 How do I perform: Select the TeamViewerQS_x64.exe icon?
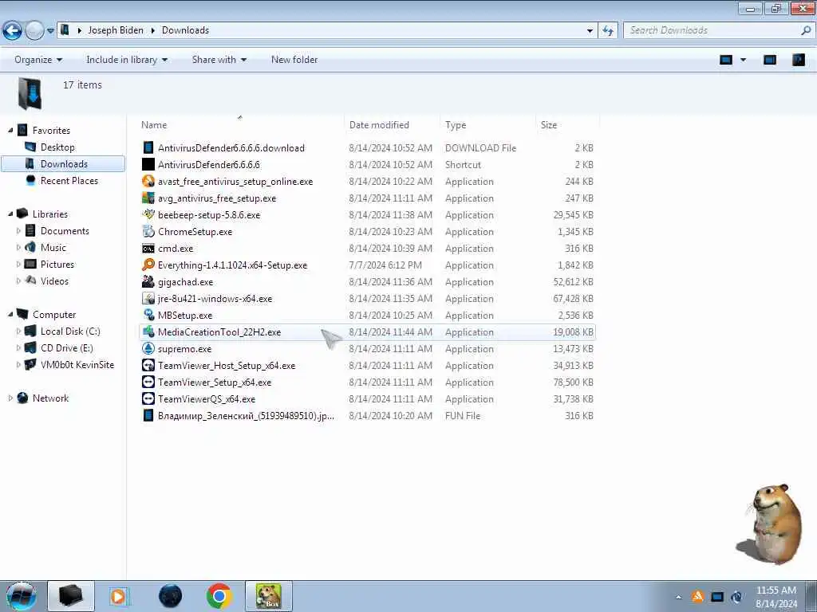click(148, 398)
